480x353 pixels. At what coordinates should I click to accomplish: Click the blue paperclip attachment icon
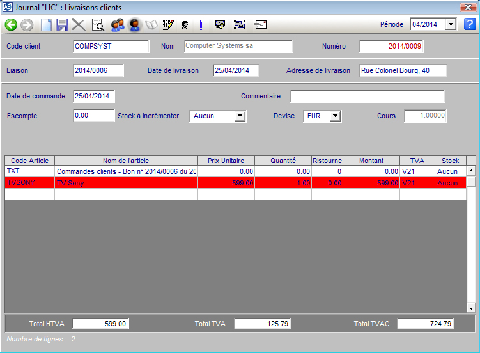tap(201, 25)
